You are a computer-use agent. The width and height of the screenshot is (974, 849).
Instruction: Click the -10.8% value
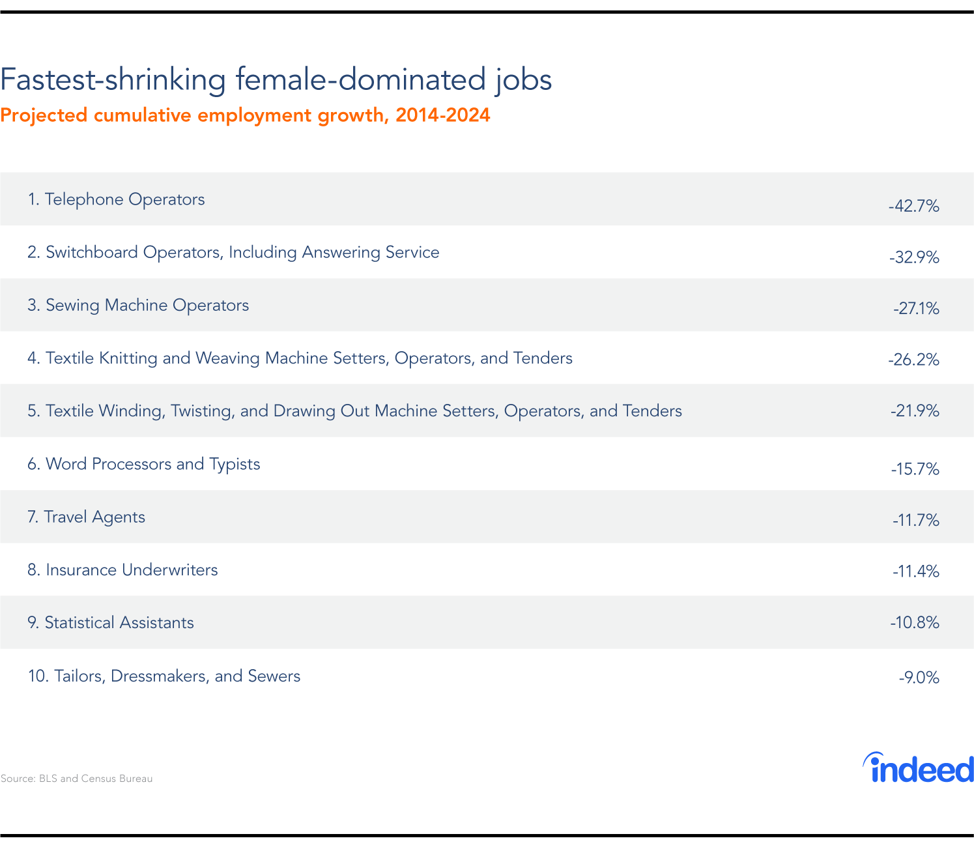coord(915,623)
